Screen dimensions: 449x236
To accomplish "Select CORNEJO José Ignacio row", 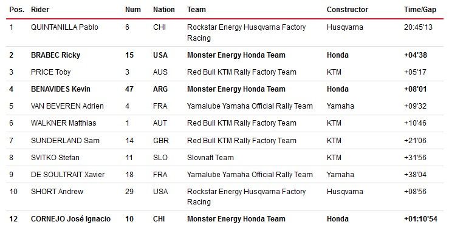I will [225, 219].
